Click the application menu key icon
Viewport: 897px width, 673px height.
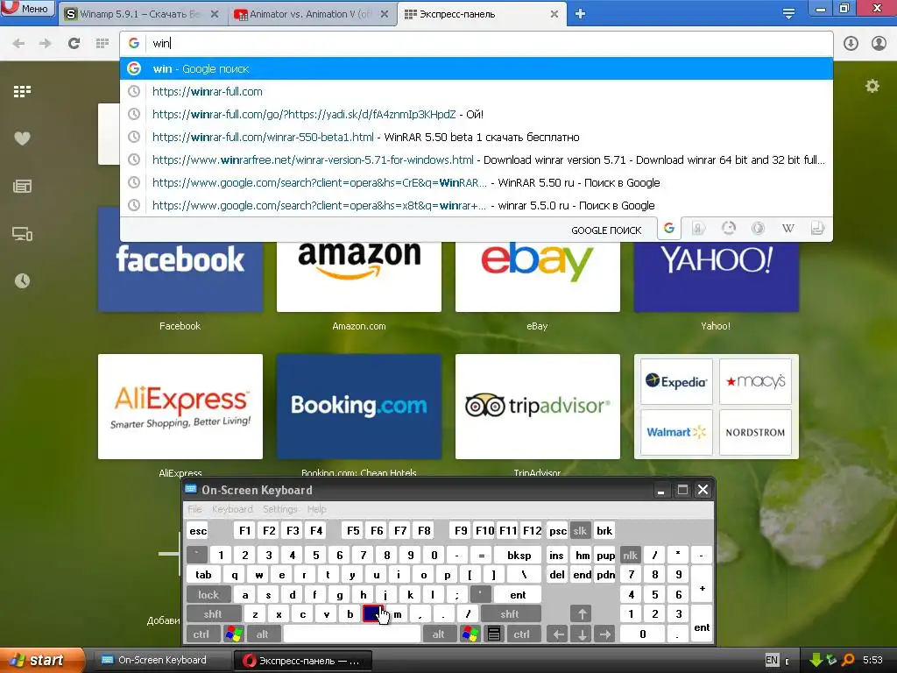[x=494, y=634]
